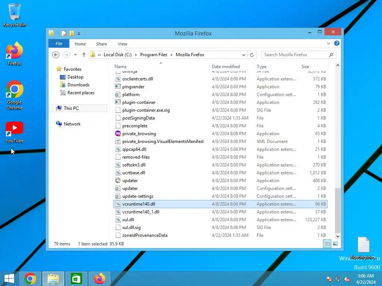Click the Forward navigation arrow
Image resolution: width=382 pixels, height=286 pixels.
(x=66, y=55)
